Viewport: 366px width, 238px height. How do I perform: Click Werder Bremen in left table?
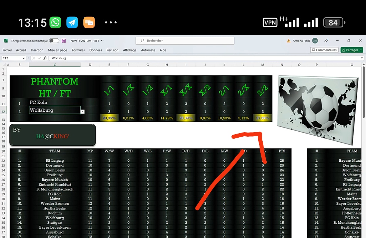pyautogui.click(x=55, y=203)
